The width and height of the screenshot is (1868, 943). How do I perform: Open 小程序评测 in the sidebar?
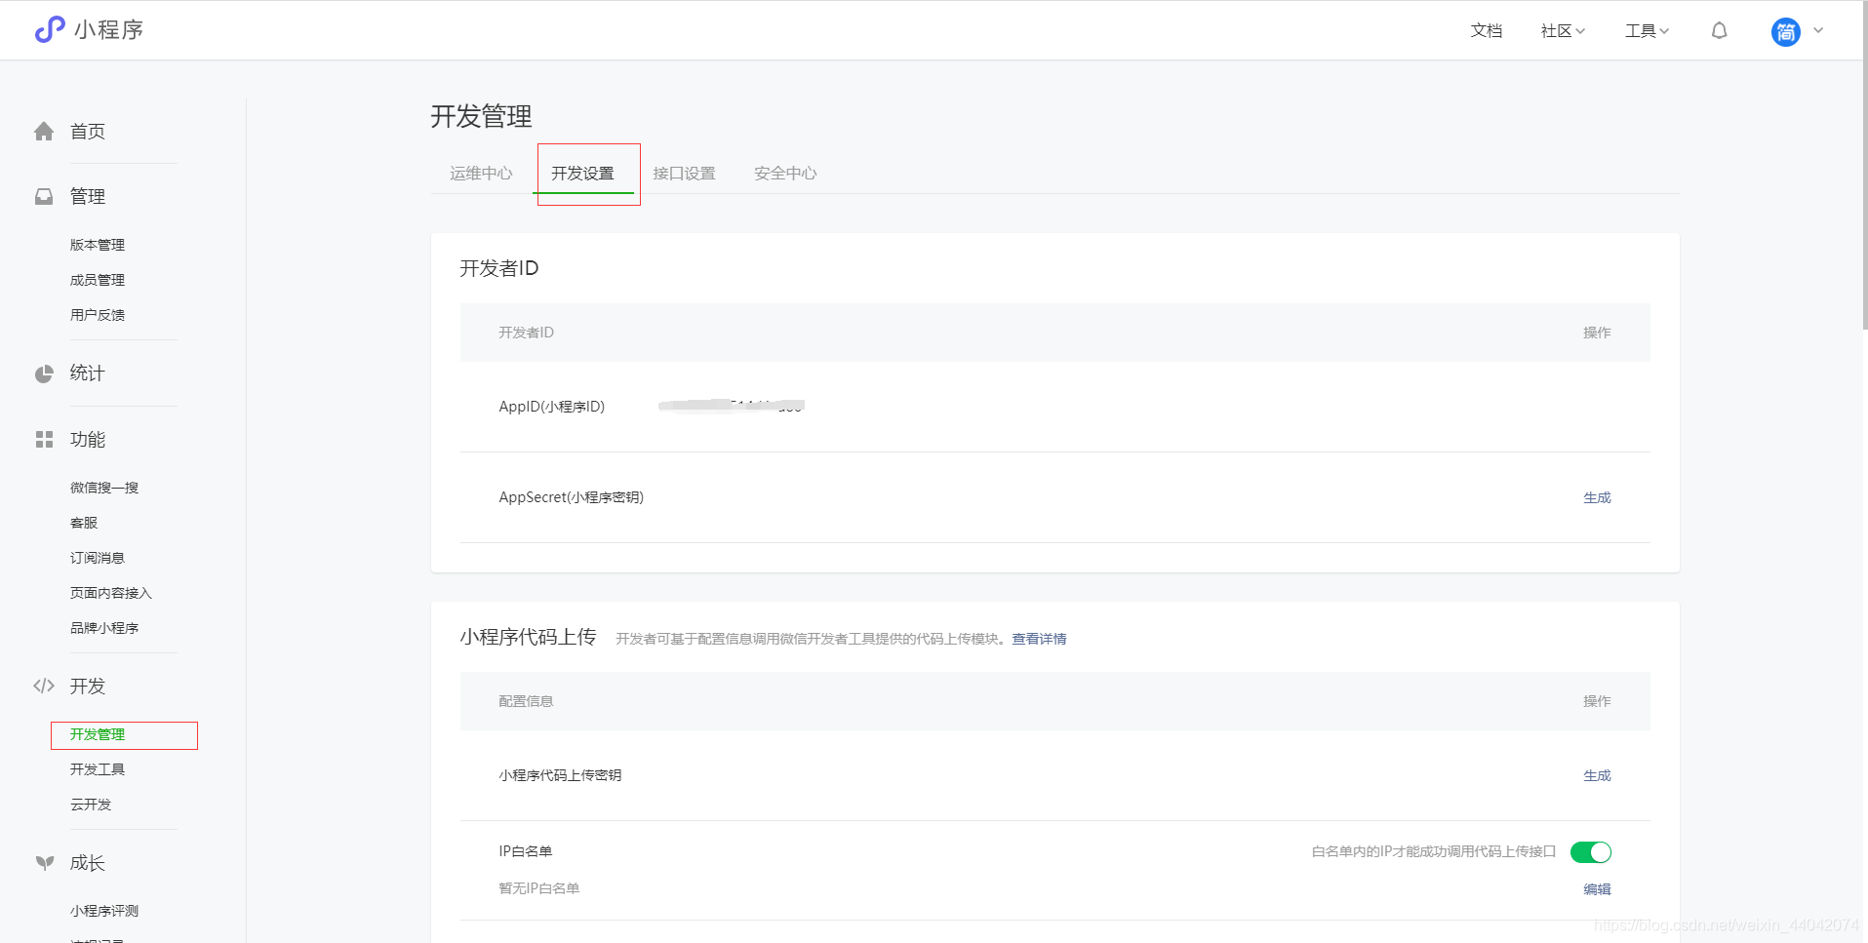tap(104, 911)
